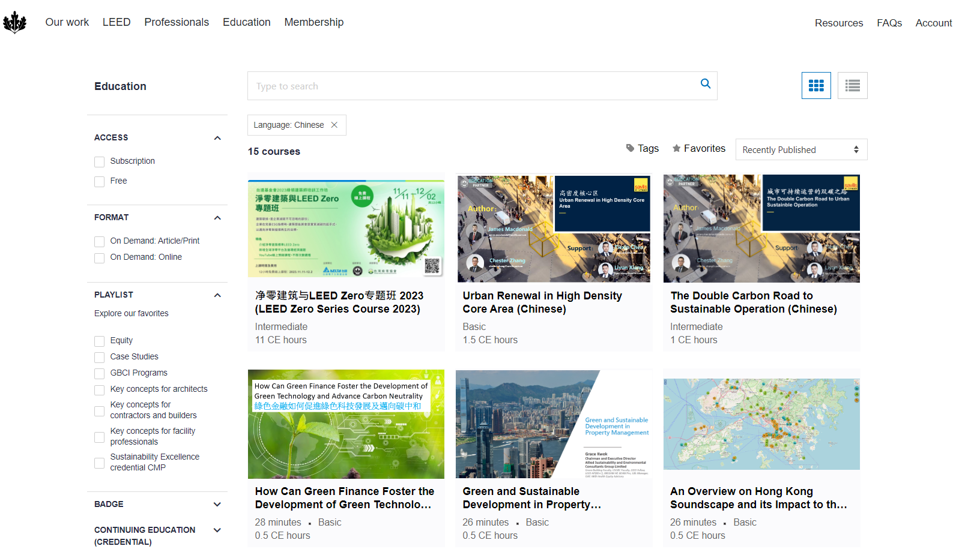The width and height of the screenshot is (956, 549).
Task: Click the USGBC leaf logo
Action: [x=15, y=23]
